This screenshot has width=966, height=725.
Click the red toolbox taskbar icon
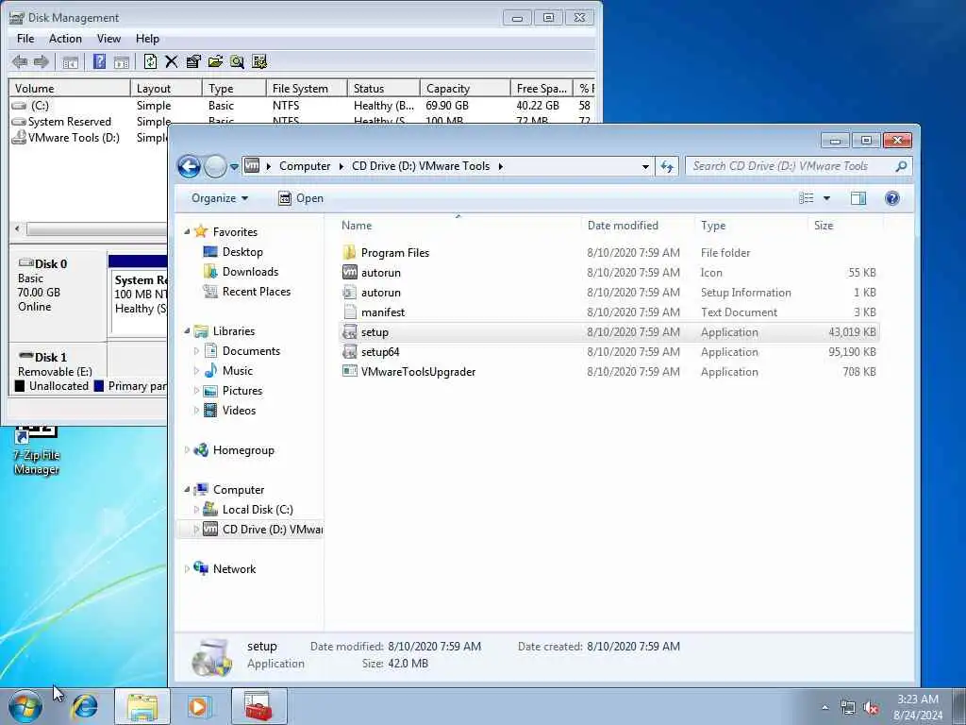point(258,706)
